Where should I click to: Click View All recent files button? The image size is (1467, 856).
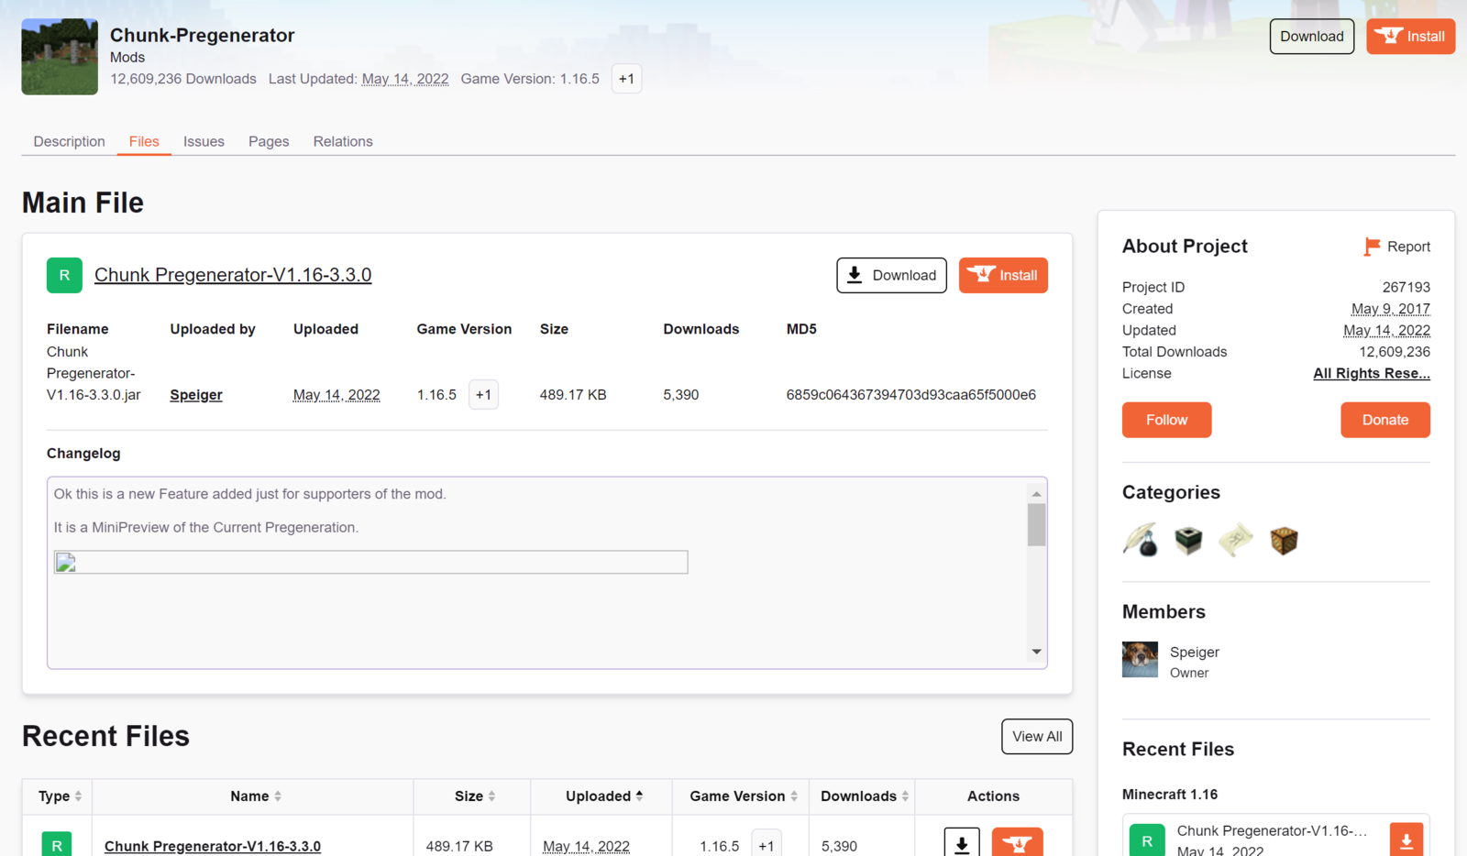[x=1037, y=736]
